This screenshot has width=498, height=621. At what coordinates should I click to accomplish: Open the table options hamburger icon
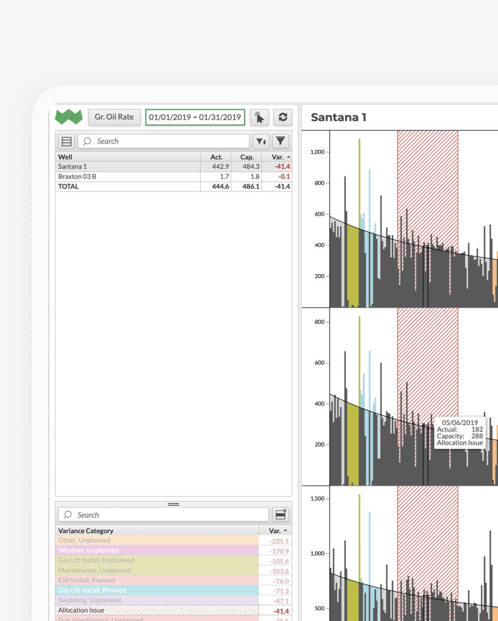point(66,141)
